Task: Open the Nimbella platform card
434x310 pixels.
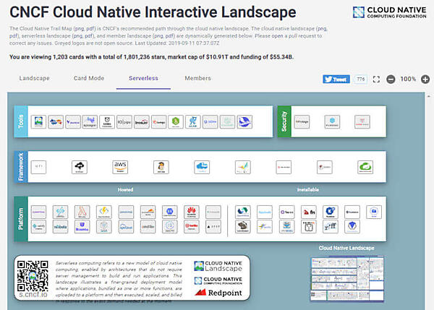Action: (60, 227)
